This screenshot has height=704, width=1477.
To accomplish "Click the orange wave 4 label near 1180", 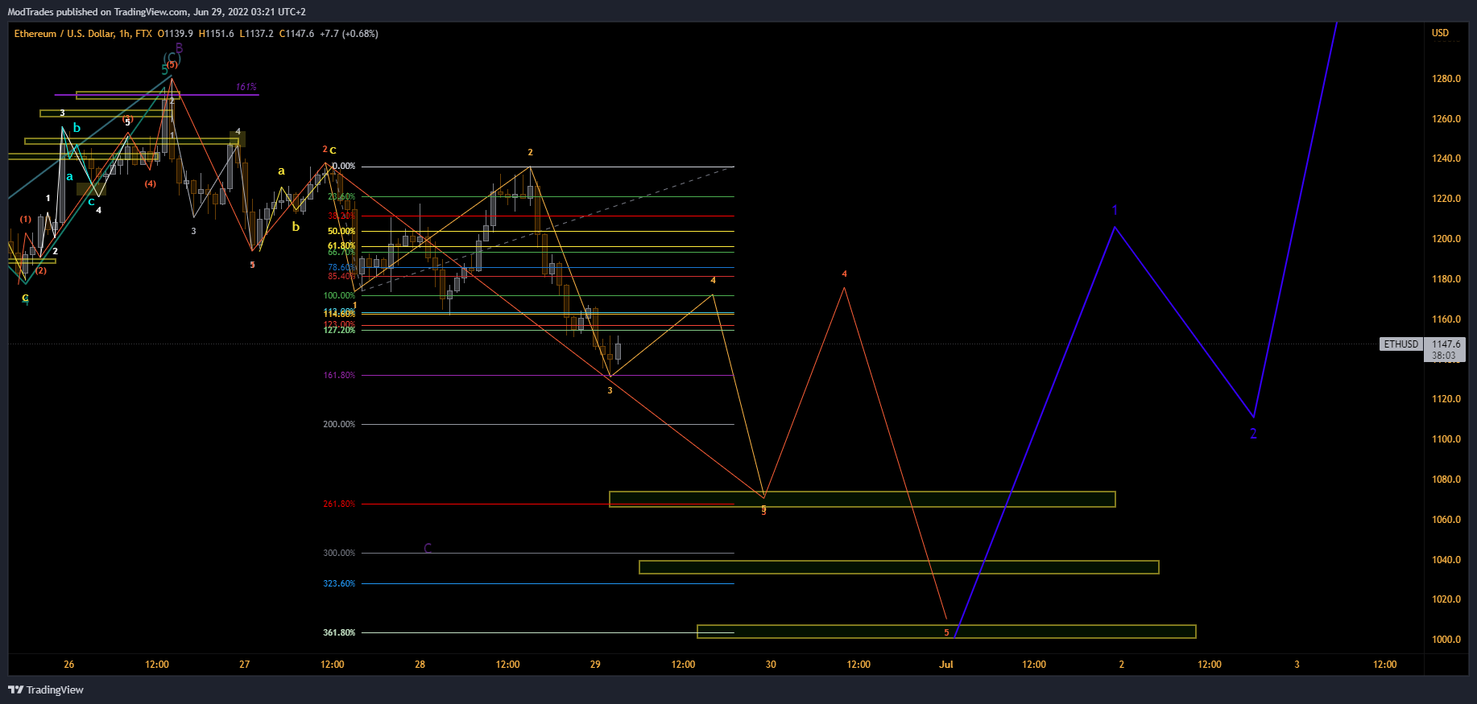I will (x=844, y=274).
